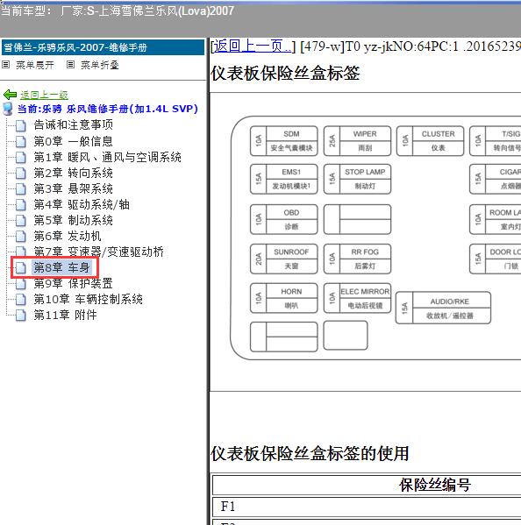The image size is (521, 525).
Task: Click the current manual book icon
Action: [x=8, y=109]
